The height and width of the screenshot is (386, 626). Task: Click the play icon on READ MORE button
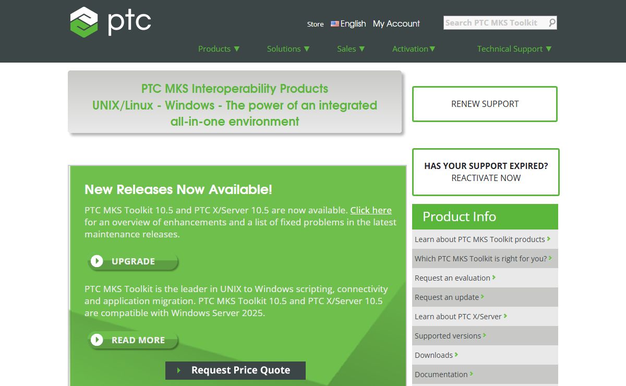coord(97,340)
